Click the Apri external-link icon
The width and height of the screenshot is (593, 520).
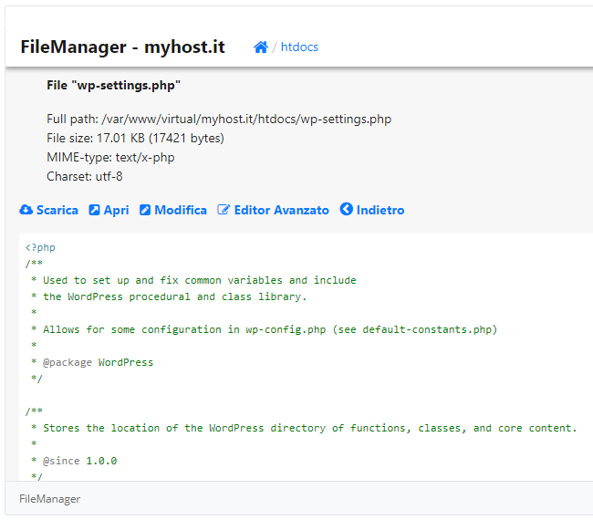(94, 210)
